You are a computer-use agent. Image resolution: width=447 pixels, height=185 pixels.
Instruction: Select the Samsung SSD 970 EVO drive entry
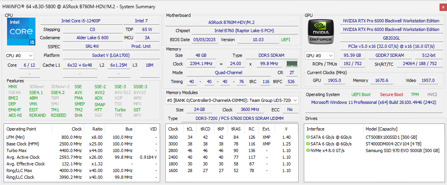(402, 151)
